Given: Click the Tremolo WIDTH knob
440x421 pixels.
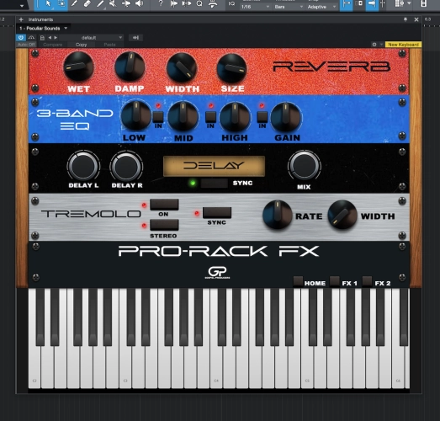Looking at the screenshot, I should (342, 216).
